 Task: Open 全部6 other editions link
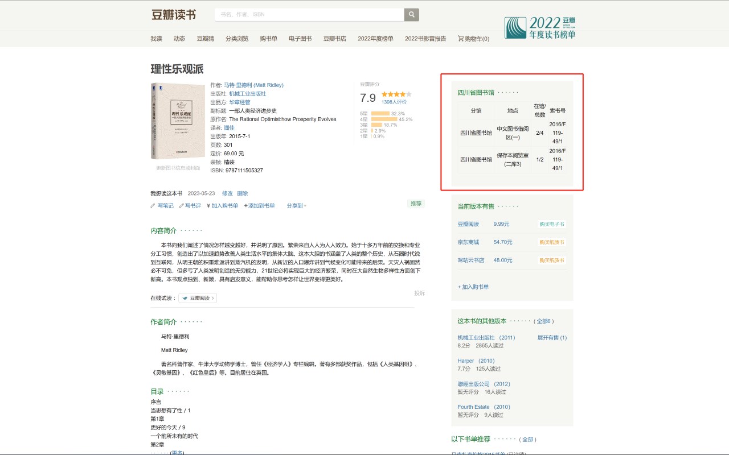pos(545,321)
